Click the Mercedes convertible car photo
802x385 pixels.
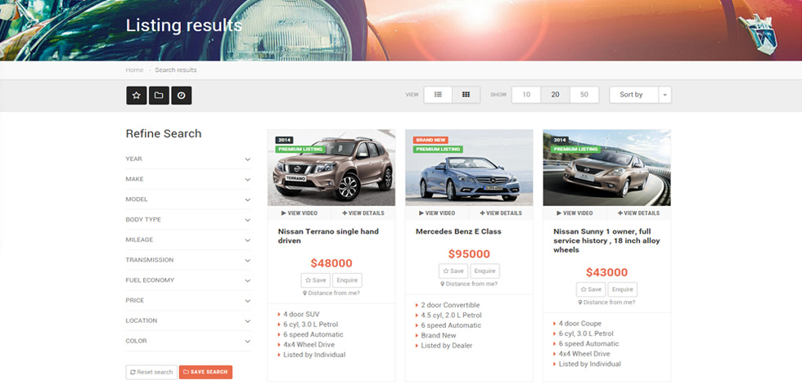469,168
